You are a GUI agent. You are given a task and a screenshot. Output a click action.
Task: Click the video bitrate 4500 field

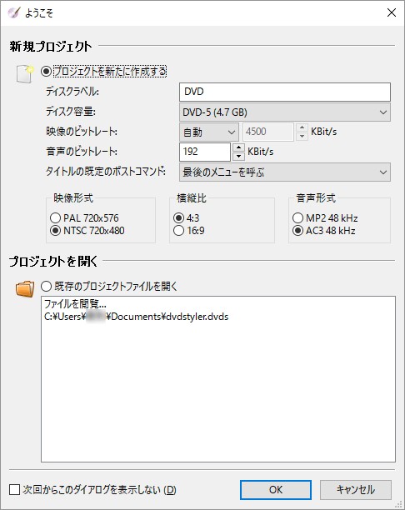pos(268,132)
